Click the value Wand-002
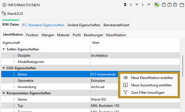This screenshot has width=185, height=112. point(99,99)
